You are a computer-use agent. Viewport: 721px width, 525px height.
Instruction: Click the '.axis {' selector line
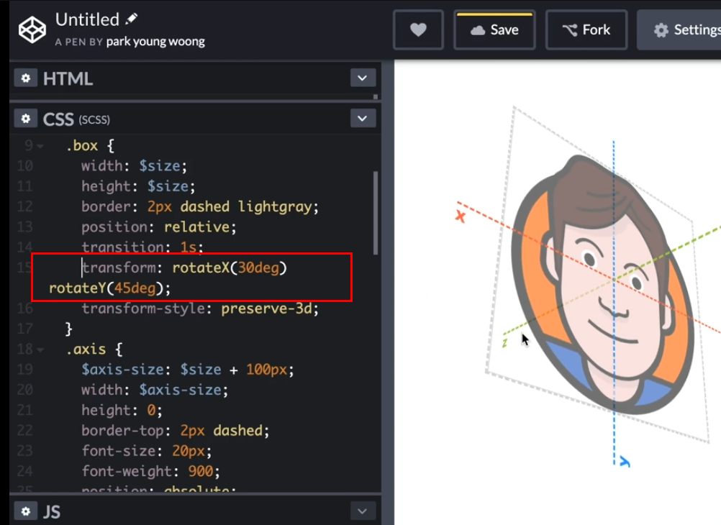pos(94,350)
